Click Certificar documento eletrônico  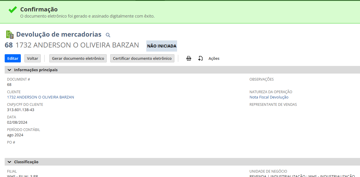(142, 58)
